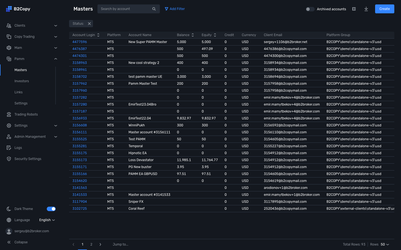
Task: Click the B2Copy logo icon
Action: pos(9,9)
